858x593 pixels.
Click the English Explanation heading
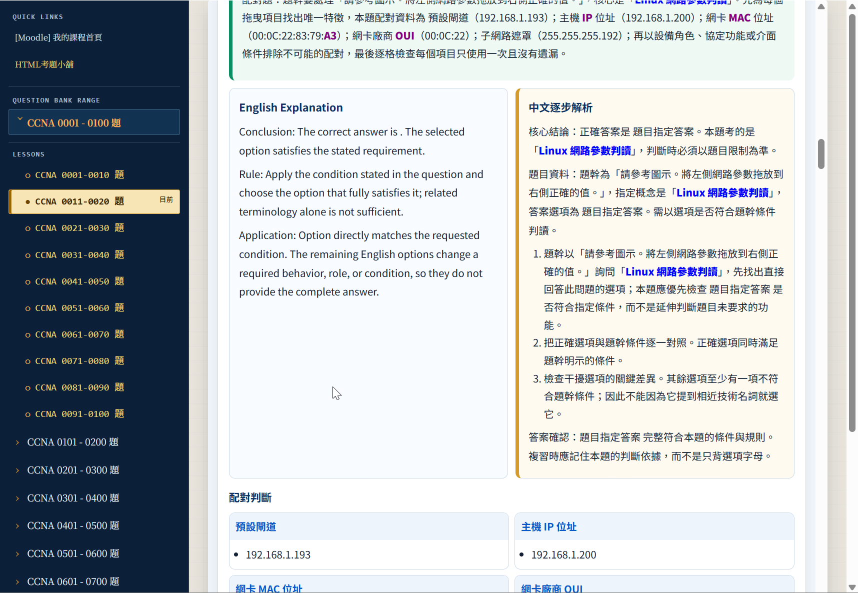click(x=291, y=107)
